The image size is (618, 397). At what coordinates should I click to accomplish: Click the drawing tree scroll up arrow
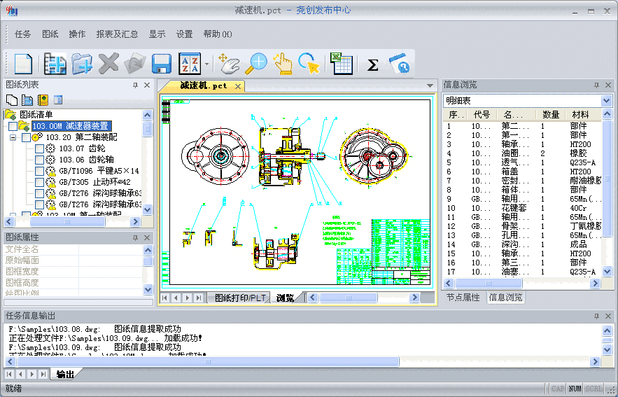click(x=148, y=115)
